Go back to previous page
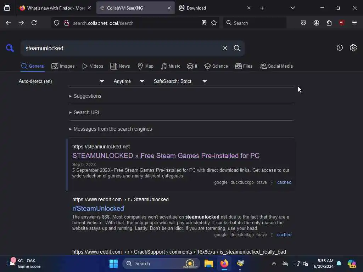The height and width of the screenshot is (272, 363). click(x=9, y=23)
